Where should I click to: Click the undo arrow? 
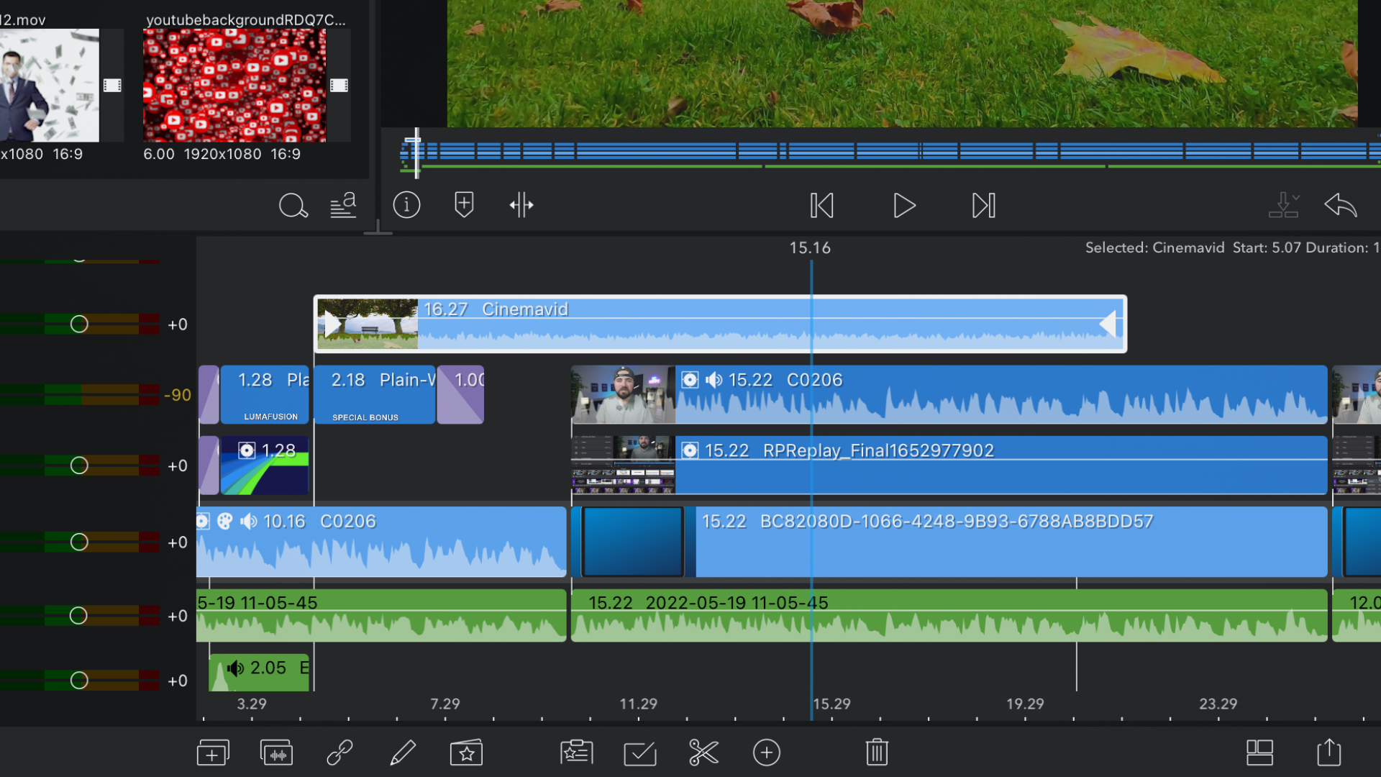pyautogui.click(x=1341, y=206)
